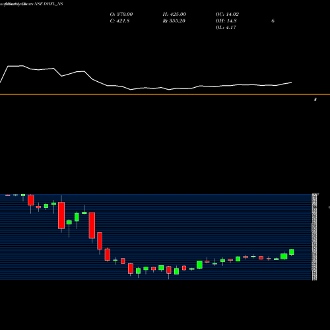Click the price axis scale beside the candlestick chart
Screen dimensions: 330x330
315,237
